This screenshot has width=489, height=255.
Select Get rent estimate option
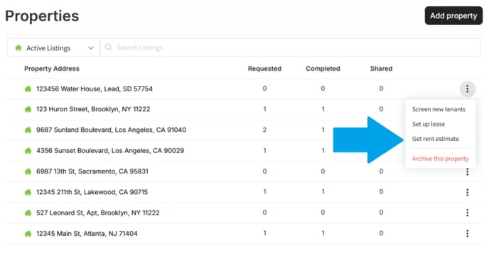[x=436, y=139]
